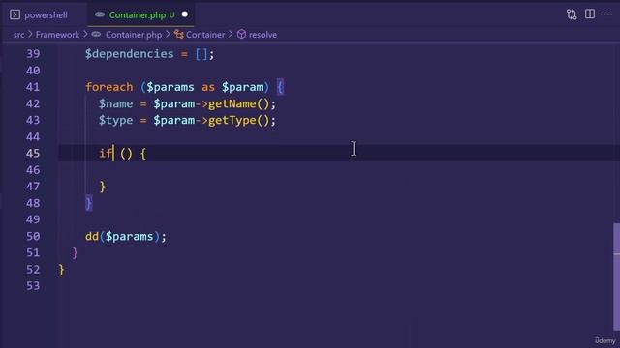Open the Container.php breadcrumb

pyautogui.click(x=134, y=35)
